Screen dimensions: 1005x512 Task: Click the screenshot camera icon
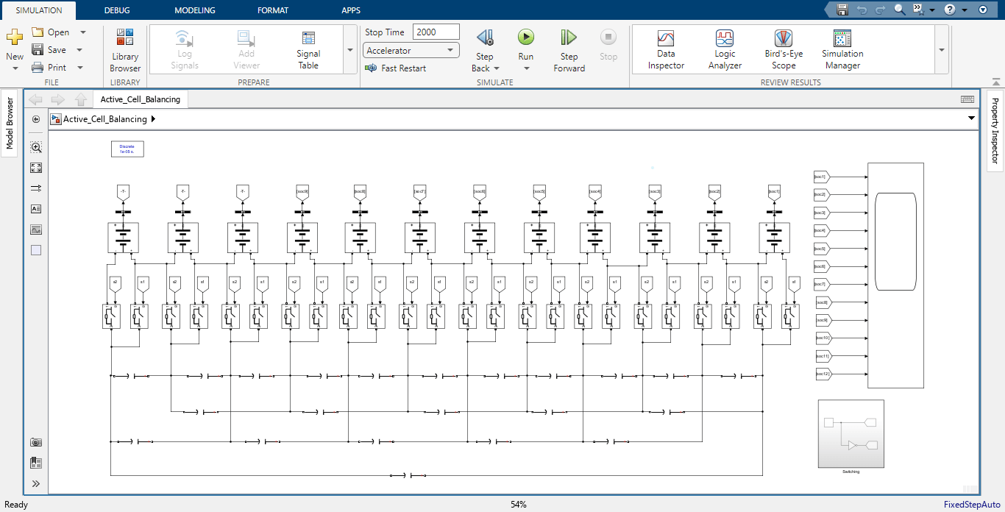click(x=36, y=442)
